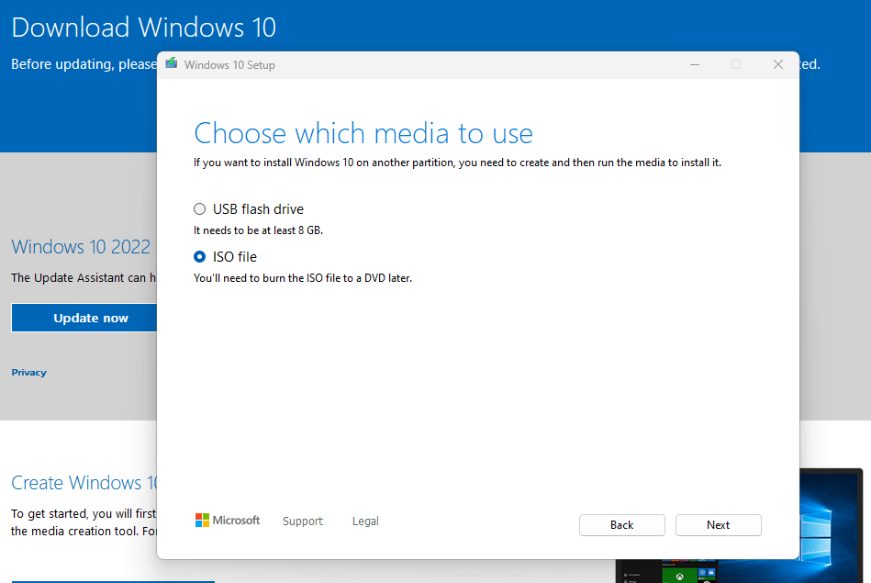Click "You'll need to burn the ISO file" note
This screenshot has width=871, height=583.
pos(303,278)
